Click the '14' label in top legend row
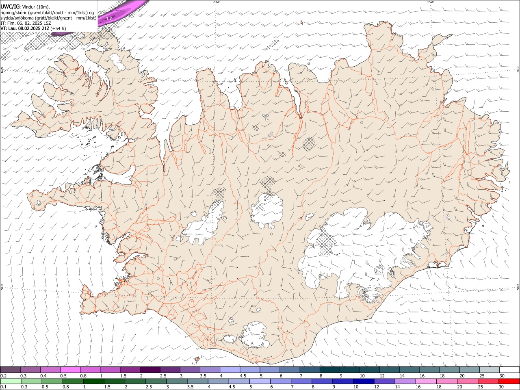520x390 pixels. (402, 376)
